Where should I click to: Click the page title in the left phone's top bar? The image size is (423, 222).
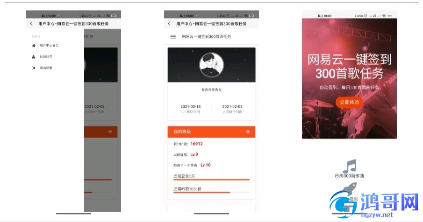73,24
